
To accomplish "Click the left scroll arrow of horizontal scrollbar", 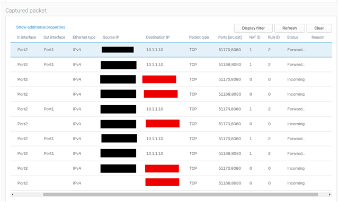I will [x=13, y=195].
